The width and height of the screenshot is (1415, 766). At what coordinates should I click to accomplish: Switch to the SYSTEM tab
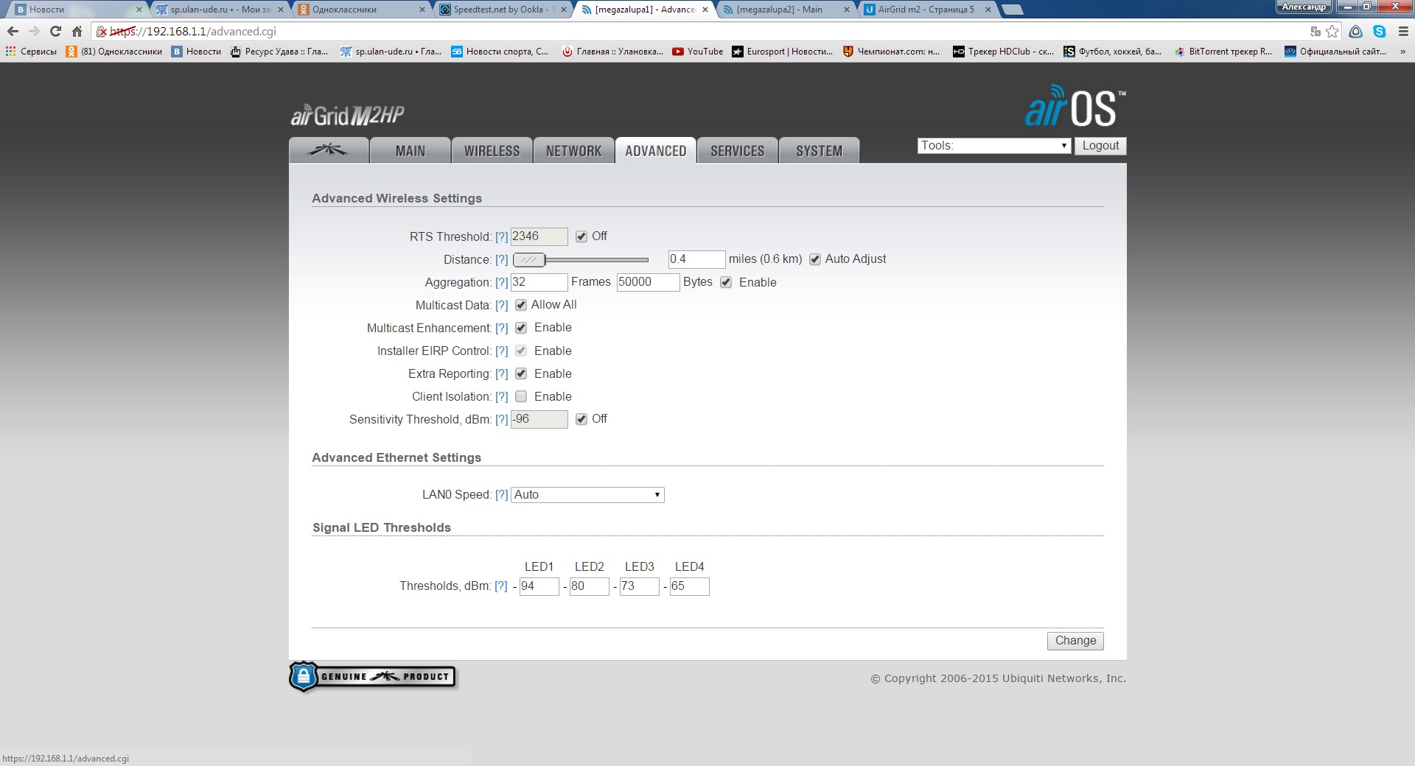(x=819, y=150)
